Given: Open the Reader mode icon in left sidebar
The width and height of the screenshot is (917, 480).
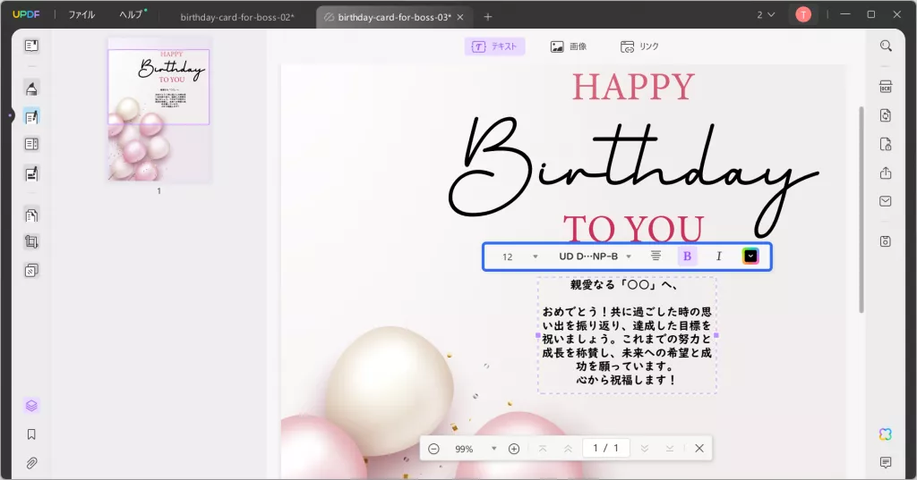Looking at the screenshot, I should pos(31,46).
